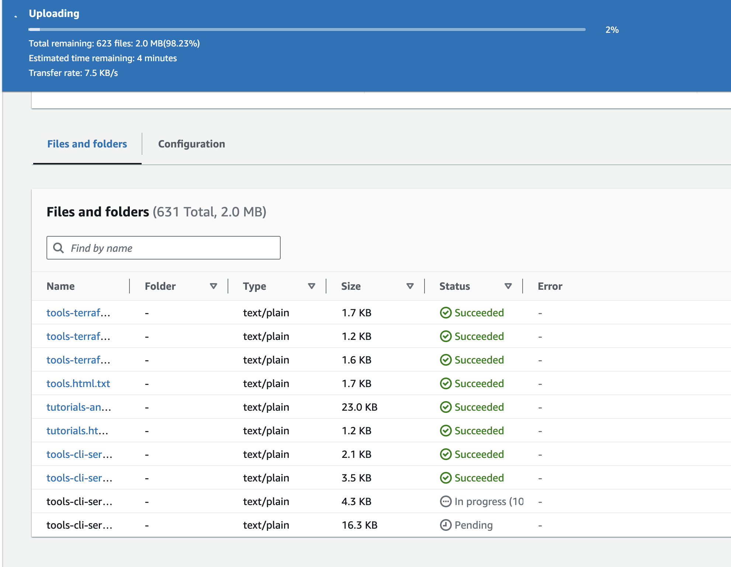The height and width of the screenshot is (567, 731).
Task: Click Succeeded checkmark icon for 1.6 KB file
Action: [x=446, y=360]
